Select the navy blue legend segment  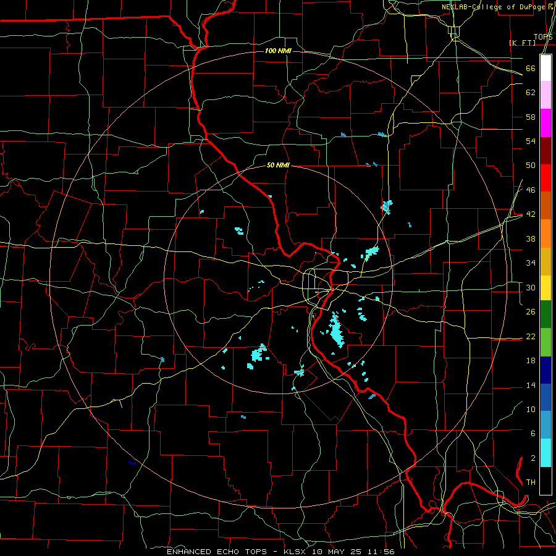point(545,370)
